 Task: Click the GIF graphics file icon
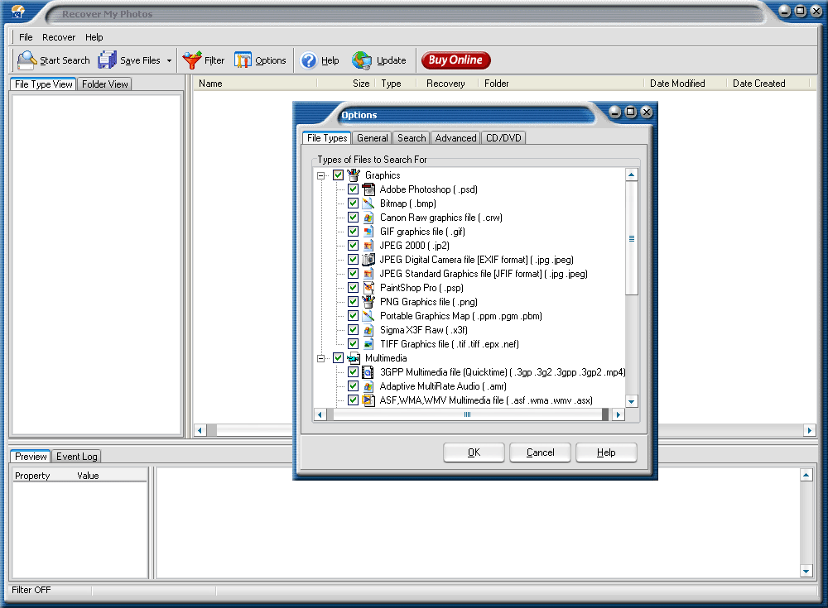pos(368,231)
